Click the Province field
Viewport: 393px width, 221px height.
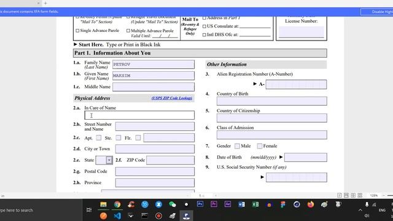(x=155, y=183)
